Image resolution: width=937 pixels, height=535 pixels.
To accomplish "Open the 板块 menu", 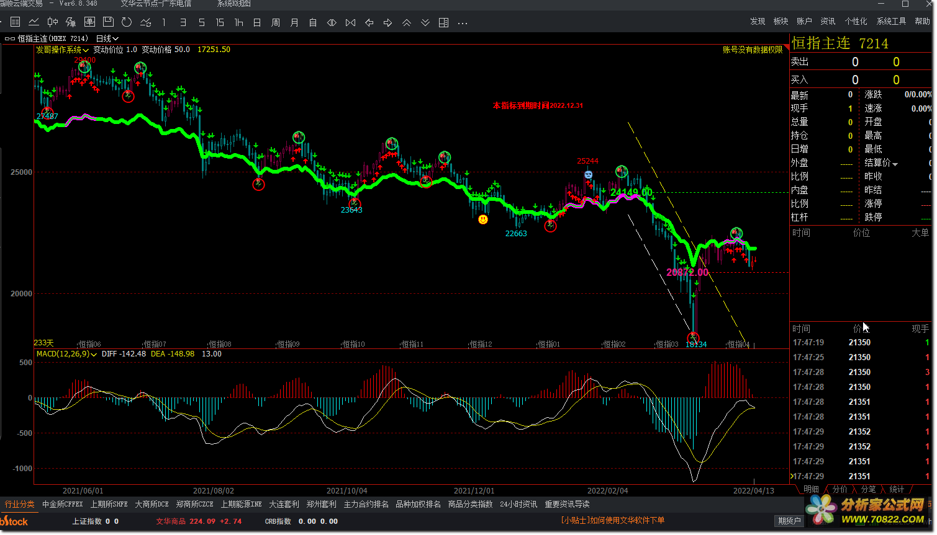I will tap(781, 21).
